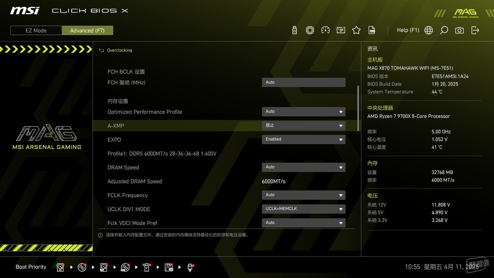
Task: Select Optimized Performance Profile label
Action: [x=144, y=112]
